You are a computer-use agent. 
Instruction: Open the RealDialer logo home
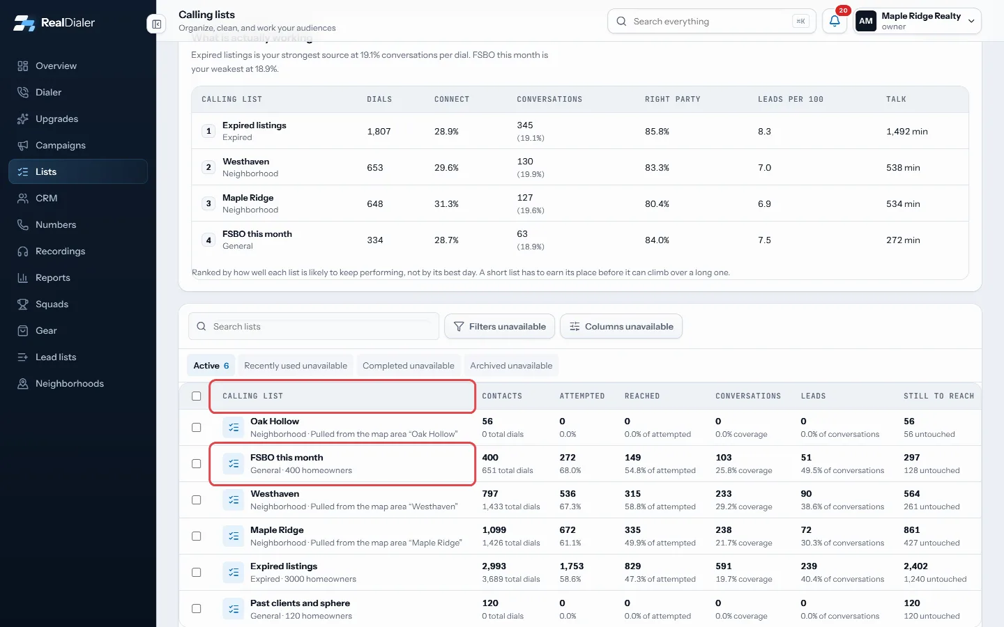(x=54, y=22)
